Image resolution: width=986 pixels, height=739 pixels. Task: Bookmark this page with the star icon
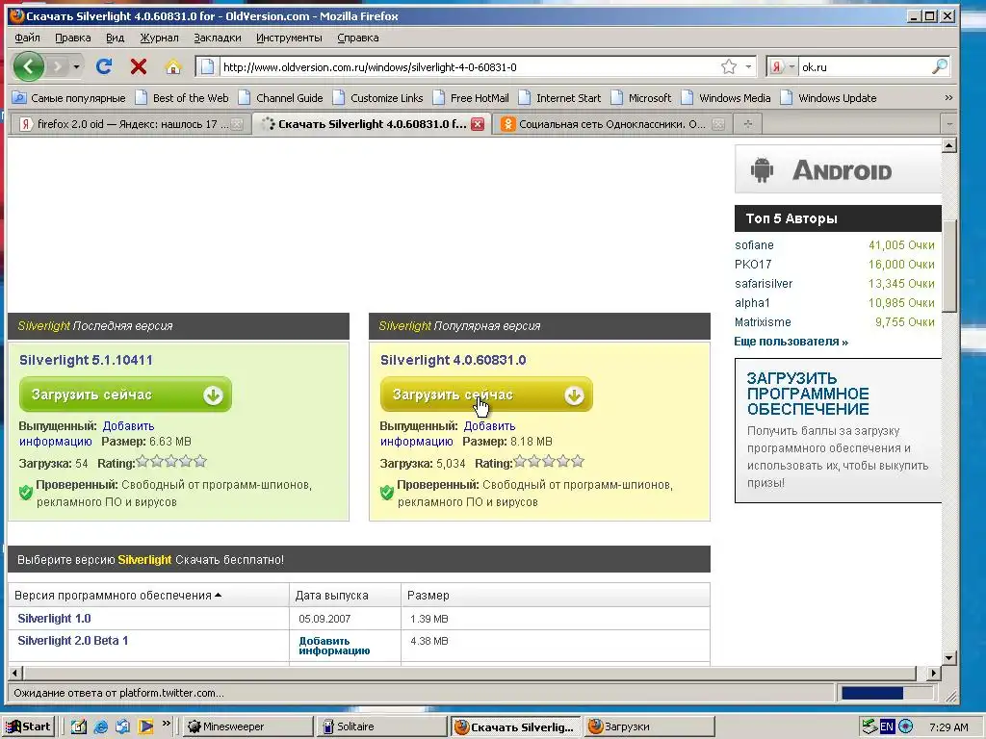click(x=729, y=66)
